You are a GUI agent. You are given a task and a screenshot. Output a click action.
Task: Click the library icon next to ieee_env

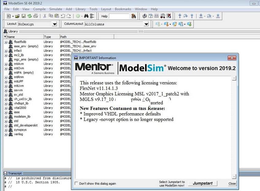tap(11, 46)
